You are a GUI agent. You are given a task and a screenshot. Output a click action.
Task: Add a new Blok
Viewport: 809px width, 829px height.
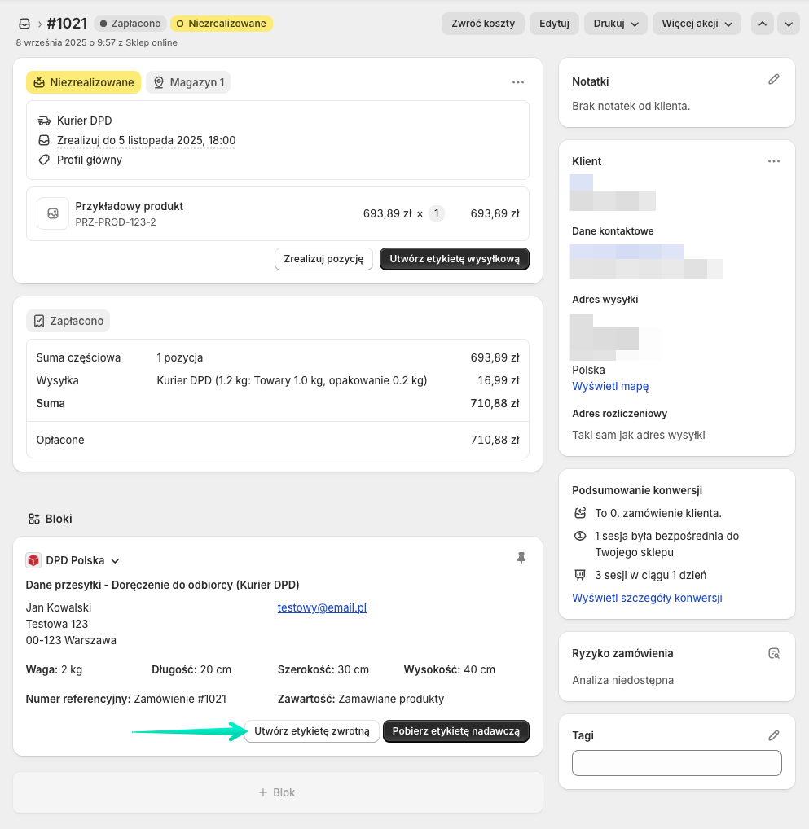[x=277, y=792]
